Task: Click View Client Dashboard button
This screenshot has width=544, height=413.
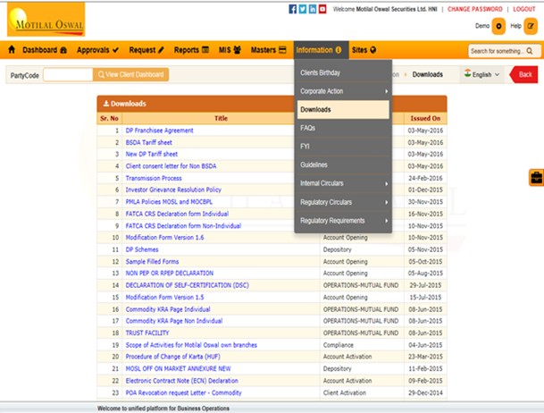Action: pos(130,74)
